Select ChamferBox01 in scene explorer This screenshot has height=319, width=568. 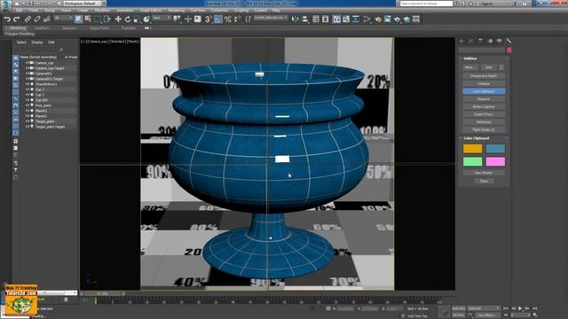click(x=46, y=84)
